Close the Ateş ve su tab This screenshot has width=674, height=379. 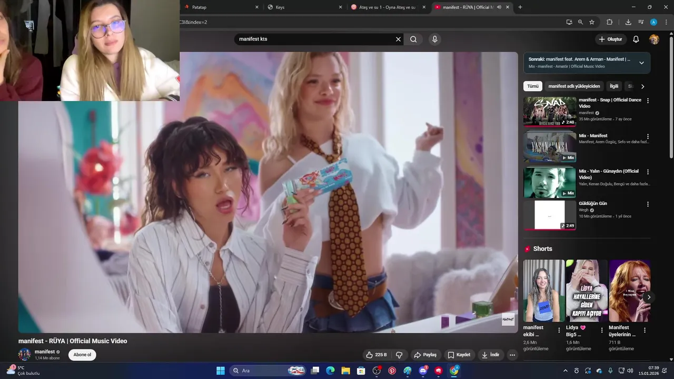(x=424, y=7)
